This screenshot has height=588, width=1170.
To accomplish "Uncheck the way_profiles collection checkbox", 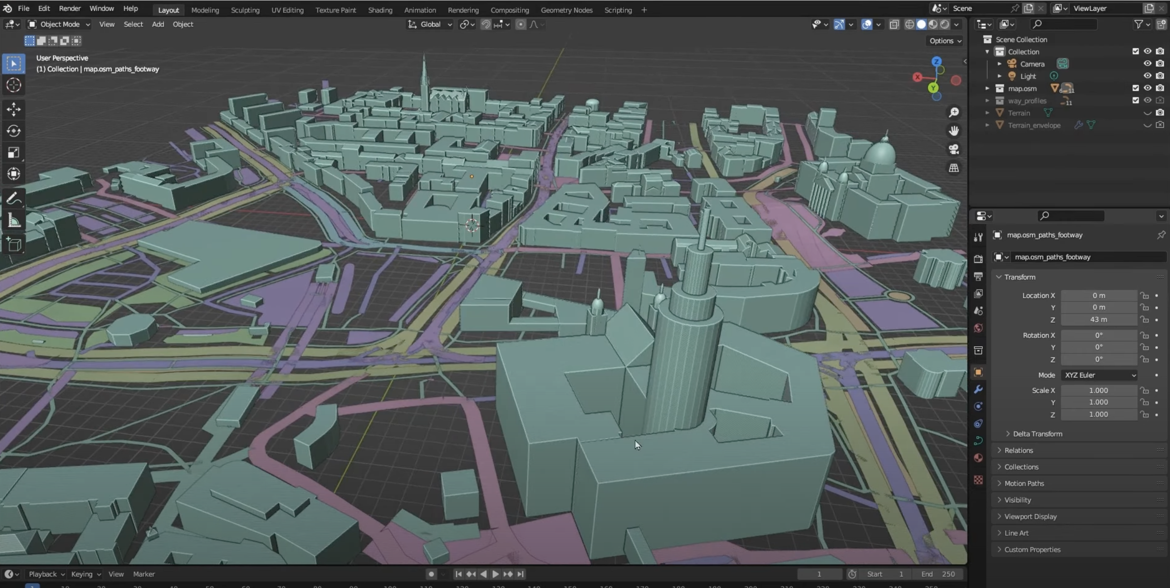I will pyautogui.click(x=1136, y=101).
